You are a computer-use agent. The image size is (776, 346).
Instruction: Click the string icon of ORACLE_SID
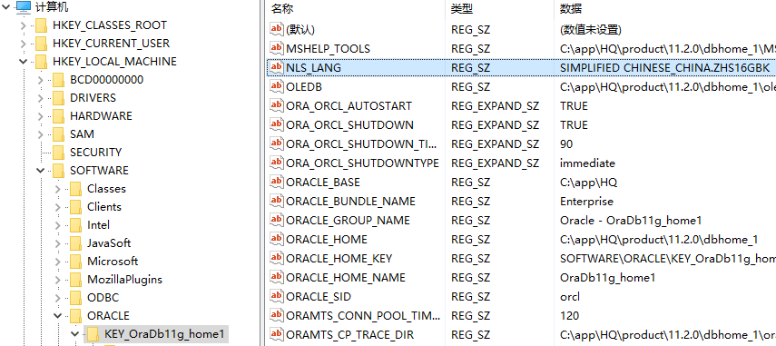click(277, 296)
